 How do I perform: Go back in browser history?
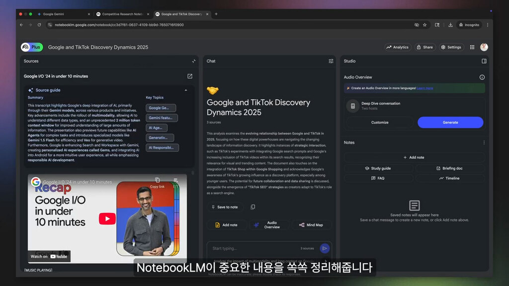point(21,25)
